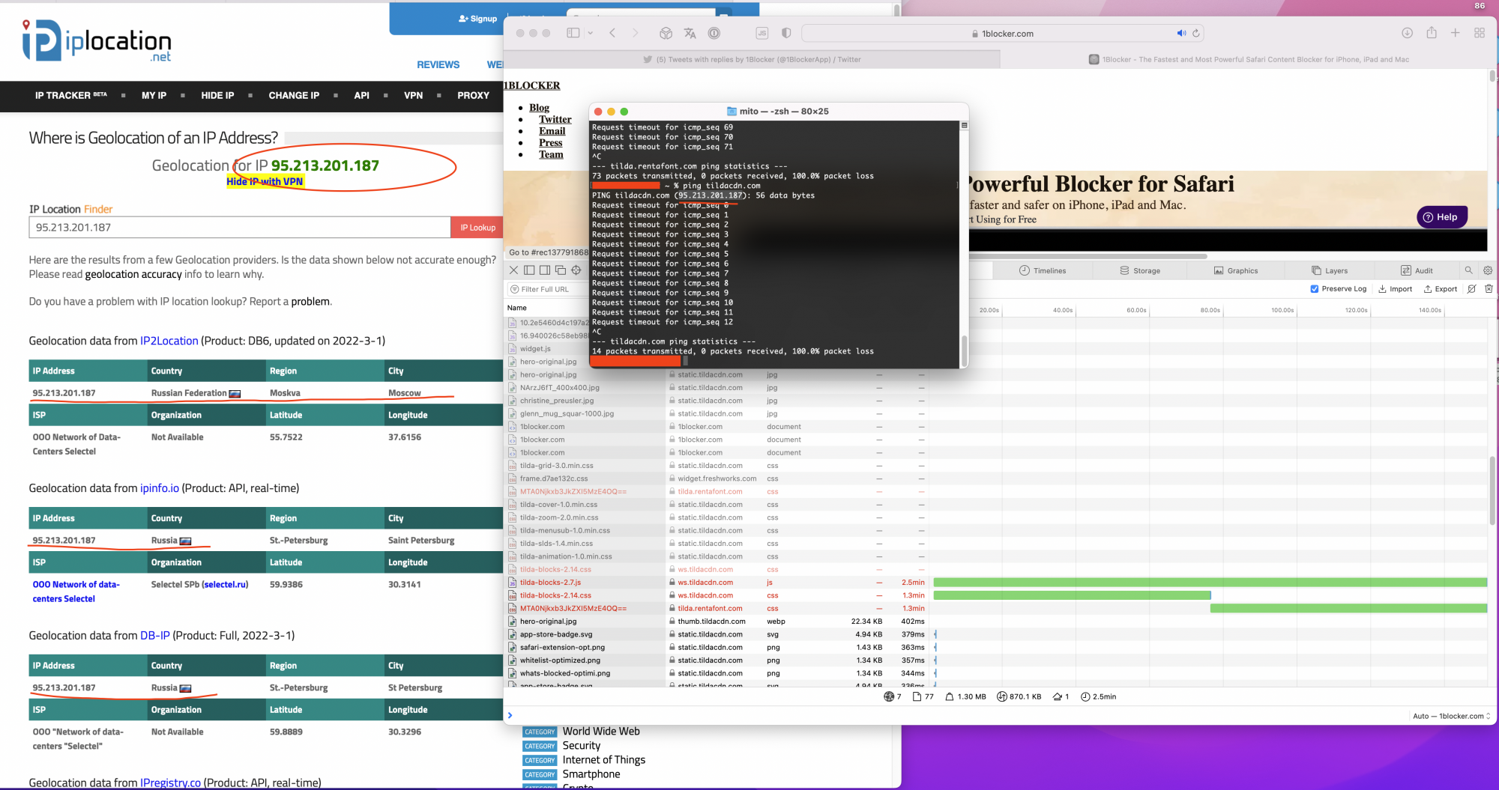Click the Export button in the Network panel

click(1441, 289)
